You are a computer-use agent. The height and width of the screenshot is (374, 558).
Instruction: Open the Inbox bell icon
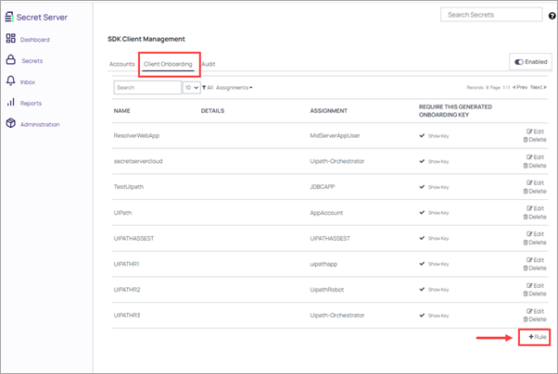pos(11,81)
